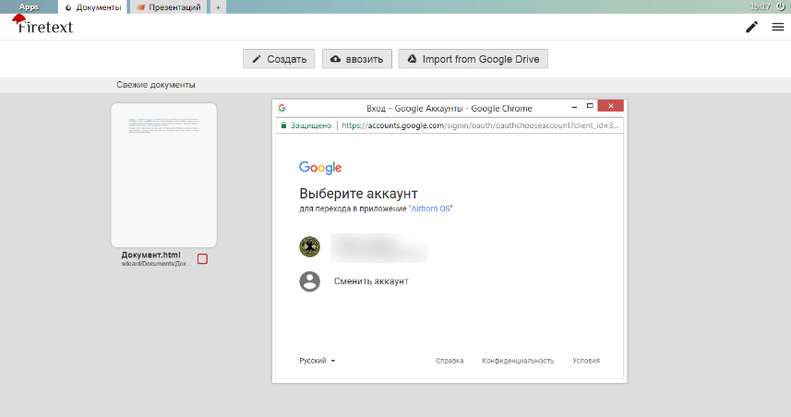Click Import from Google Drive
The height and width of the screenshot is (417, 791).
point(473,59)
